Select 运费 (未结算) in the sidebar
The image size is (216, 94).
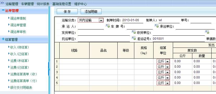pyautogui.click(x=20, y=61)
